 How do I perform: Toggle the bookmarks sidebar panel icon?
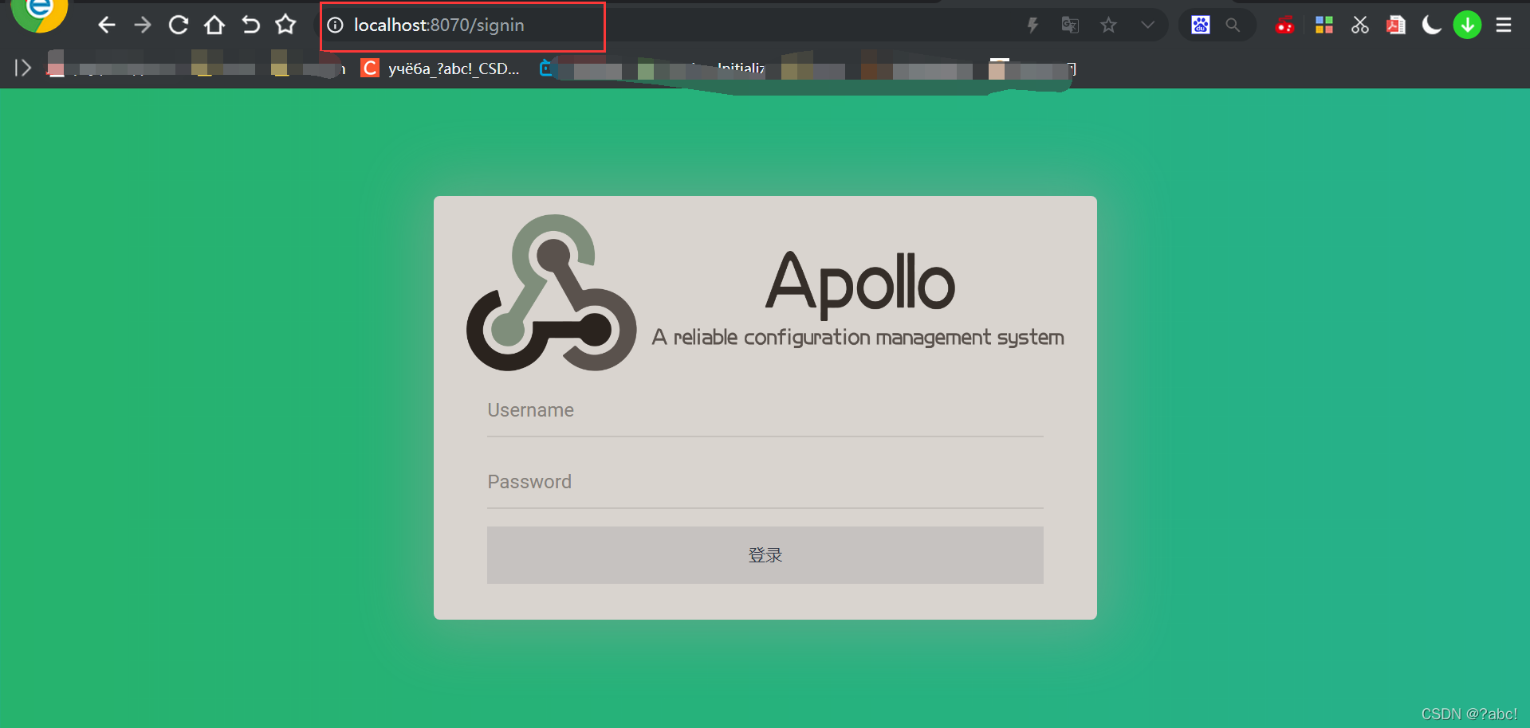coord(23,68)
